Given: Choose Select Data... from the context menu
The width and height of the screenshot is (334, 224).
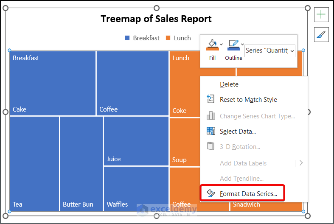Looking at the screenshot, I should click(238, 132).
